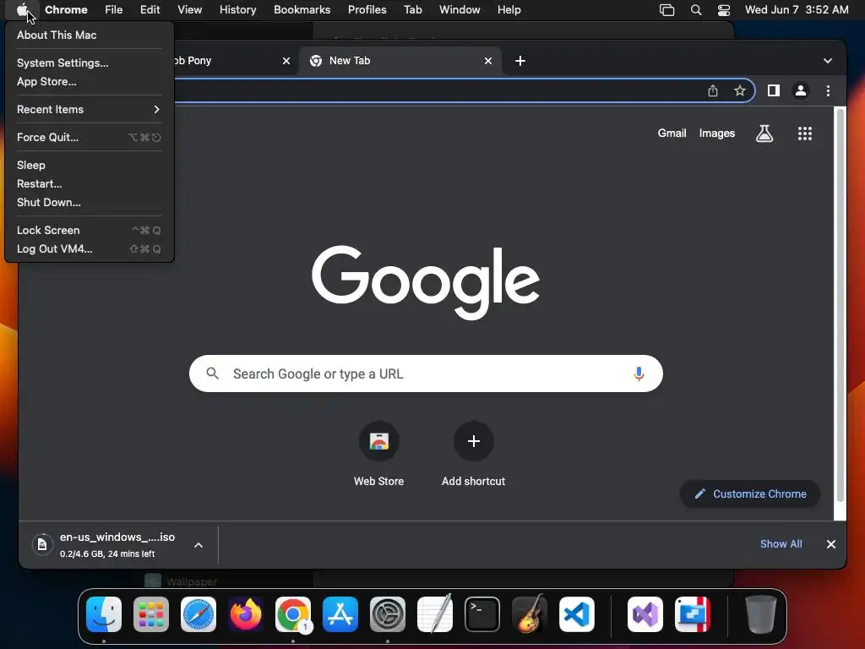This screenshot has width=865, height=649.
Task: Click the date and time in menu bar
Action: pyautogui.click(x=796, y=10)
